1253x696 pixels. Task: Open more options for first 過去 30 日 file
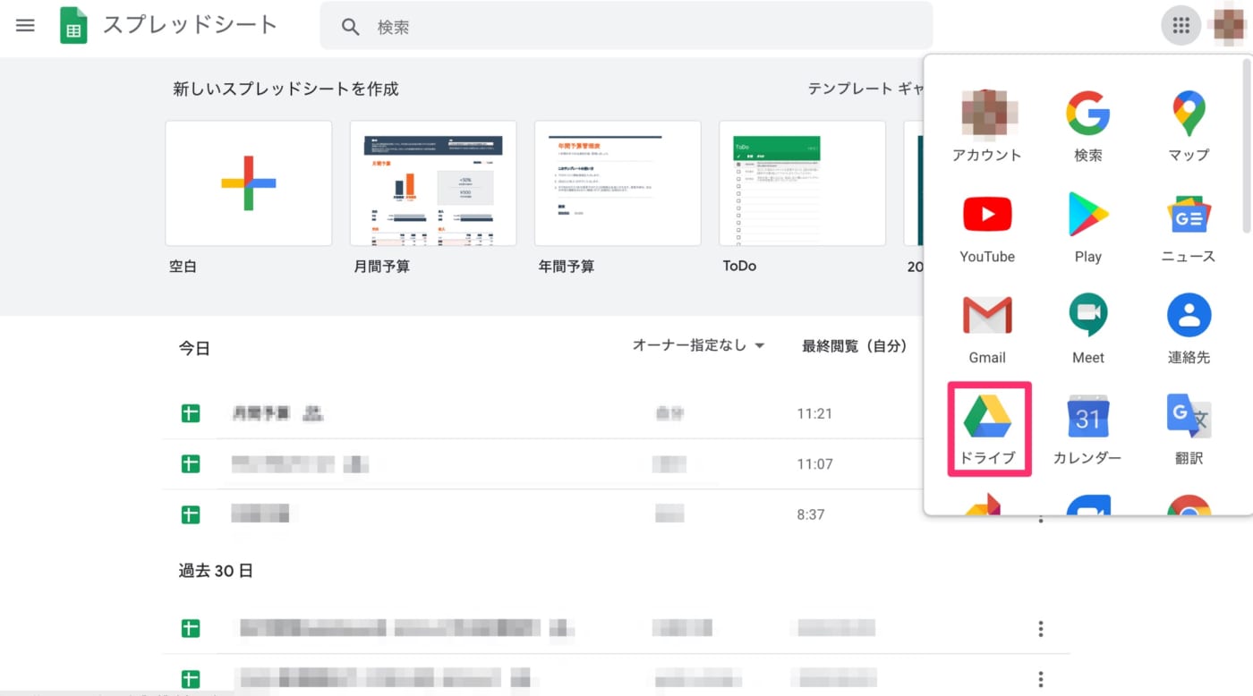(x=1040, y=629)
